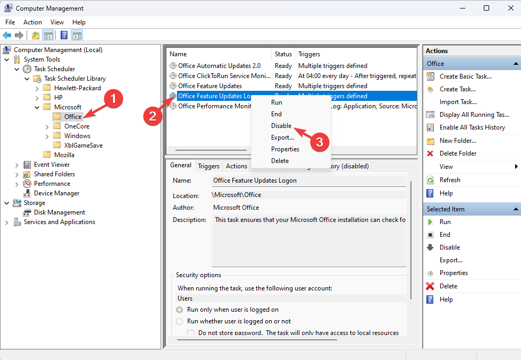This screenshot has height=360, width=521.
Task: Click the task list horizontal scrollbar
Action: [x=211, y=150]
